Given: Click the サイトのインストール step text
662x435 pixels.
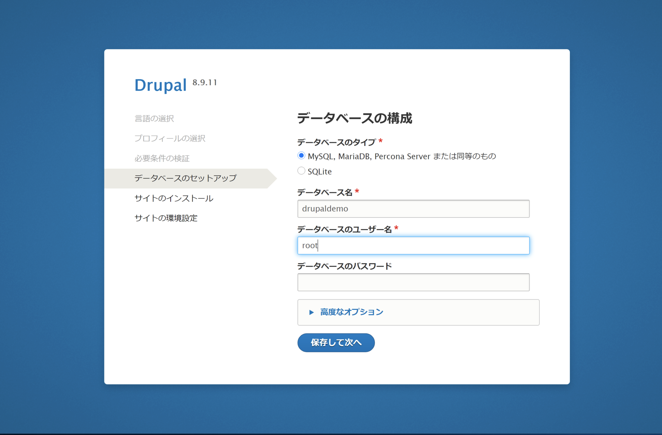Looking at the screenshot, I should 174,198.
